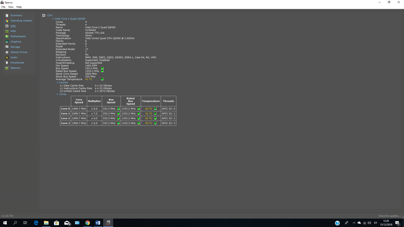Select the x 7.5 multiplier cell
Screen dimensions: 404x227
click(94, 113)
